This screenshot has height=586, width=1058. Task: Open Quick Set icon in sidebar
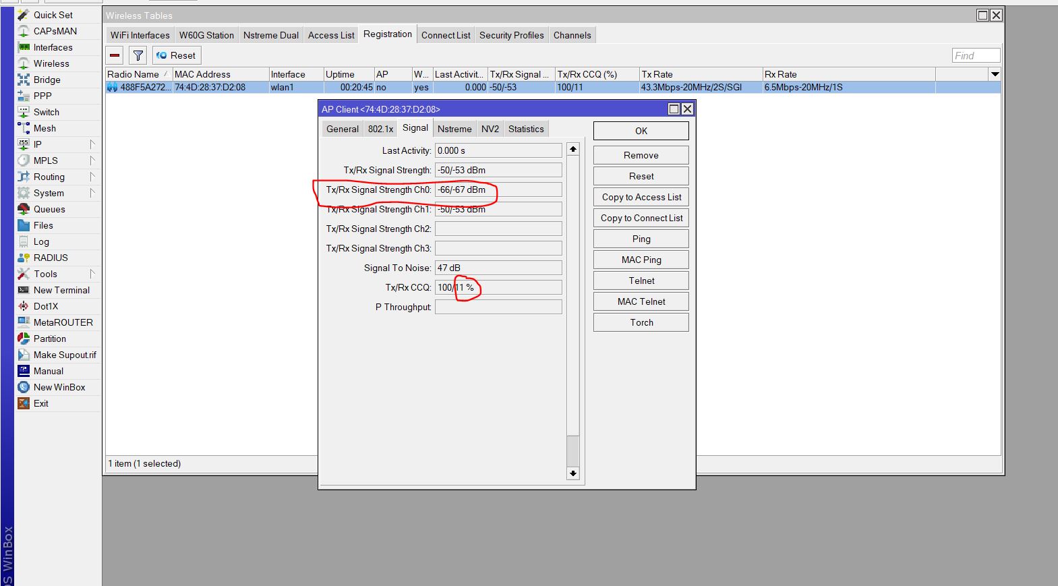[24, 15]
